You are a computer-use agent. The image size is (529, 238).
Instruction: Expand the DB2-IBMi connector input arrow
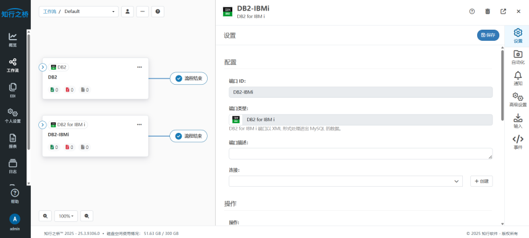[43, 125]
